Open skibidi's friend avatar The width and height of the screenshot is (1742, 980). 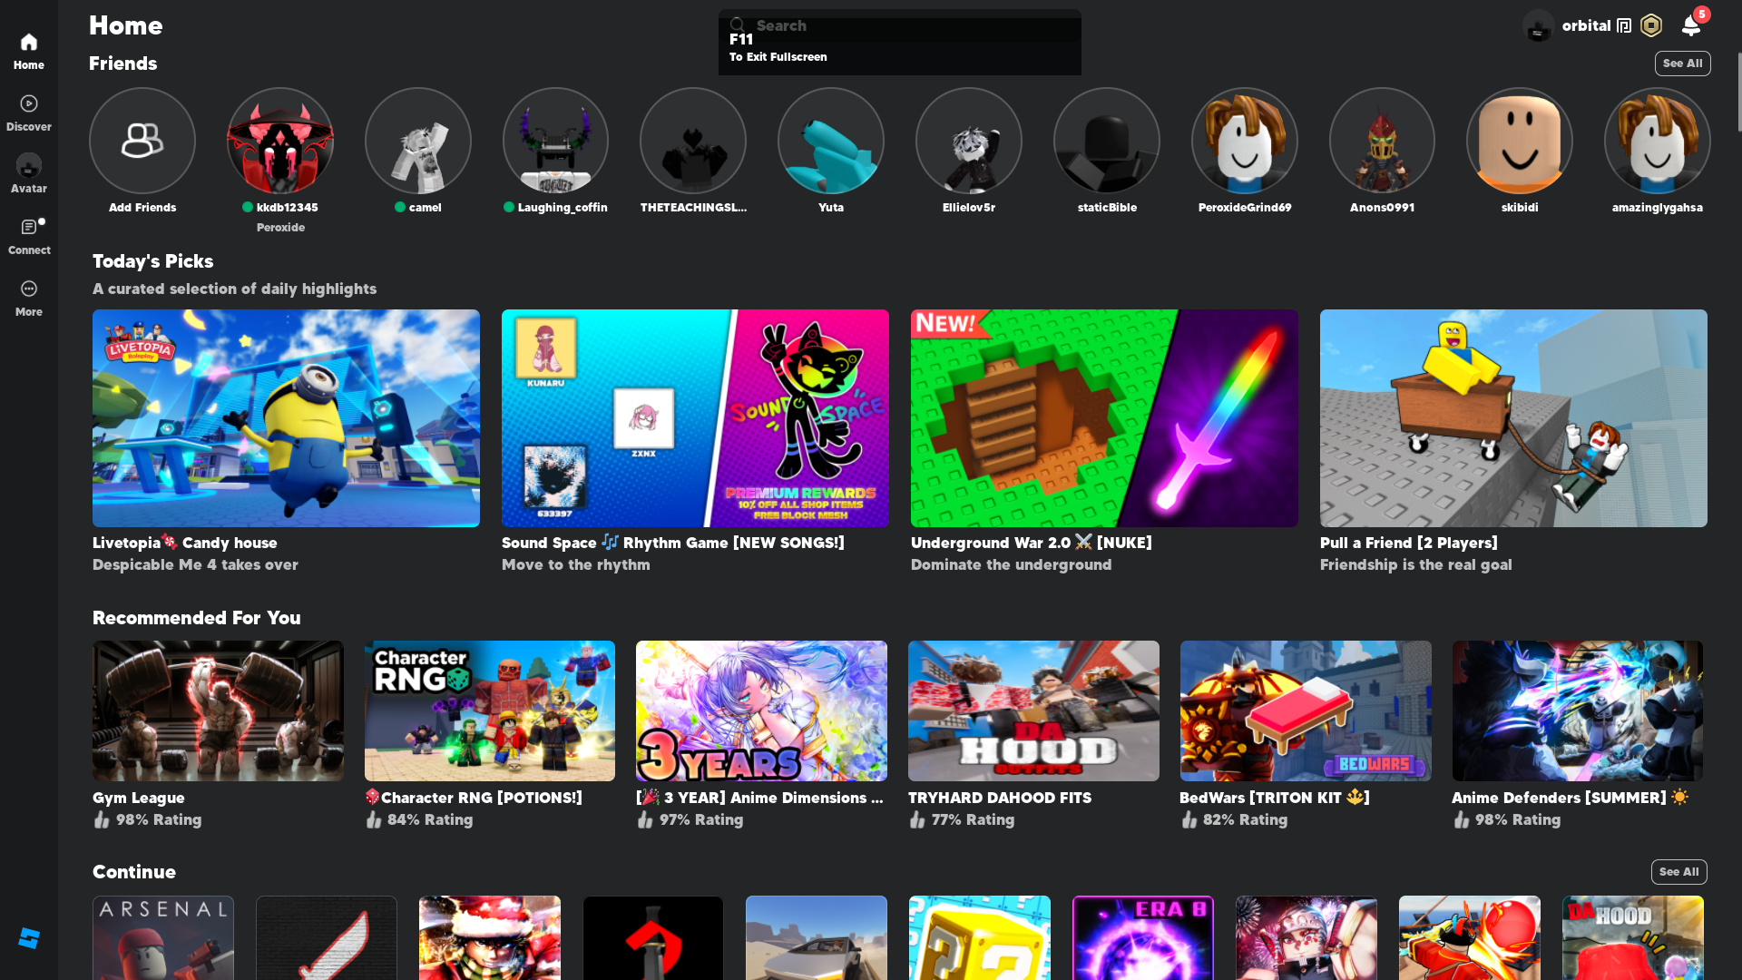click(x=1520, y=141)
